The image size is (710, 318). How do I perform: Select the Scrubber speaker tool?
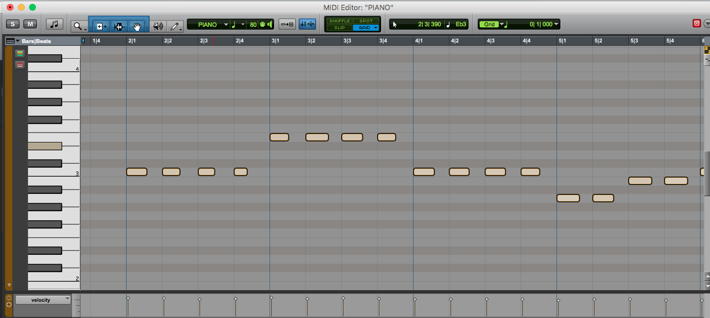158,26
